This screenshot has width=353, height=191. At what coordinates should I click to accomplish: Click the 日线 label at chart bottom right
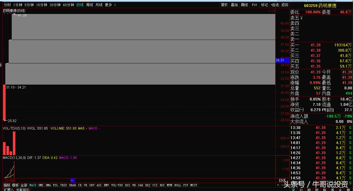click(x=282, y=181)
